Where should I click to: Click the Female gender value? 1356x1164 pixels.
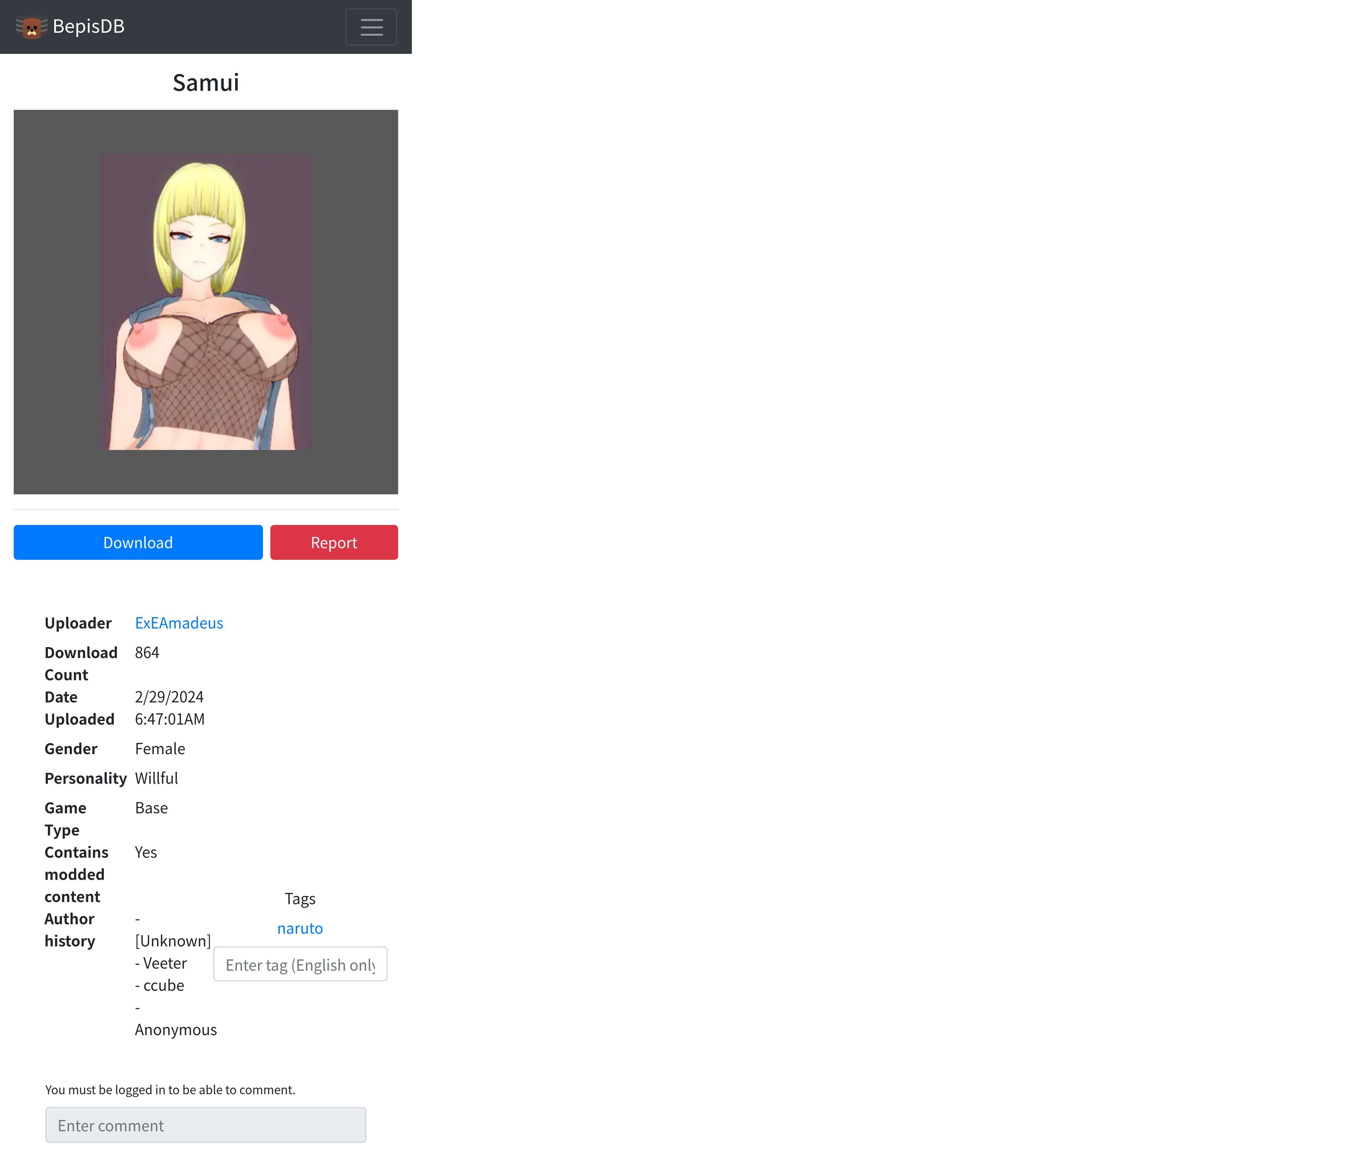[x=160, y=748]
